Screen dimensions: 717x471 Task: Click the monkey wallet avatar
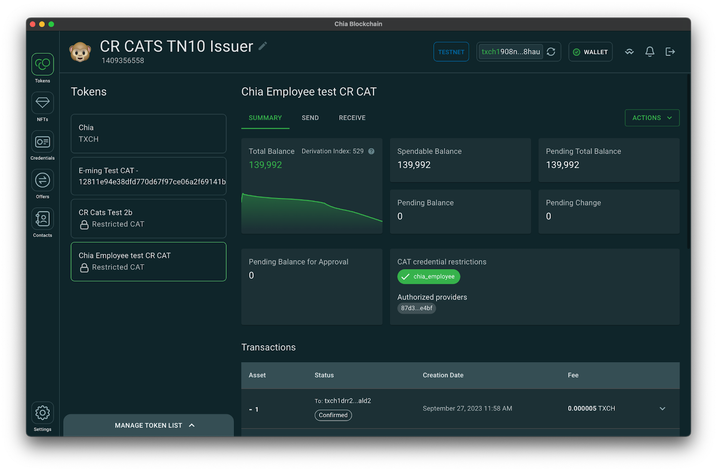[x=80, y=52]
